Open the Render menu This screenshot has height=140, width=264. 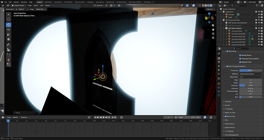(x=16, y=2)
